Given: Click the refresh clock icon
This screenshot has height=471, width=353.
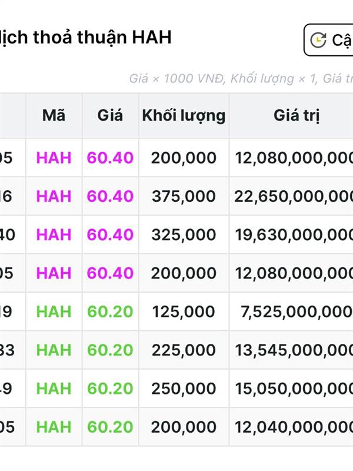Looking at the screenshot, I should coord(318,40).
